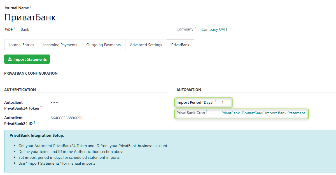Click the help icon next to Import Period (Days)
This screenshot has width=336, height=175.
215,101
